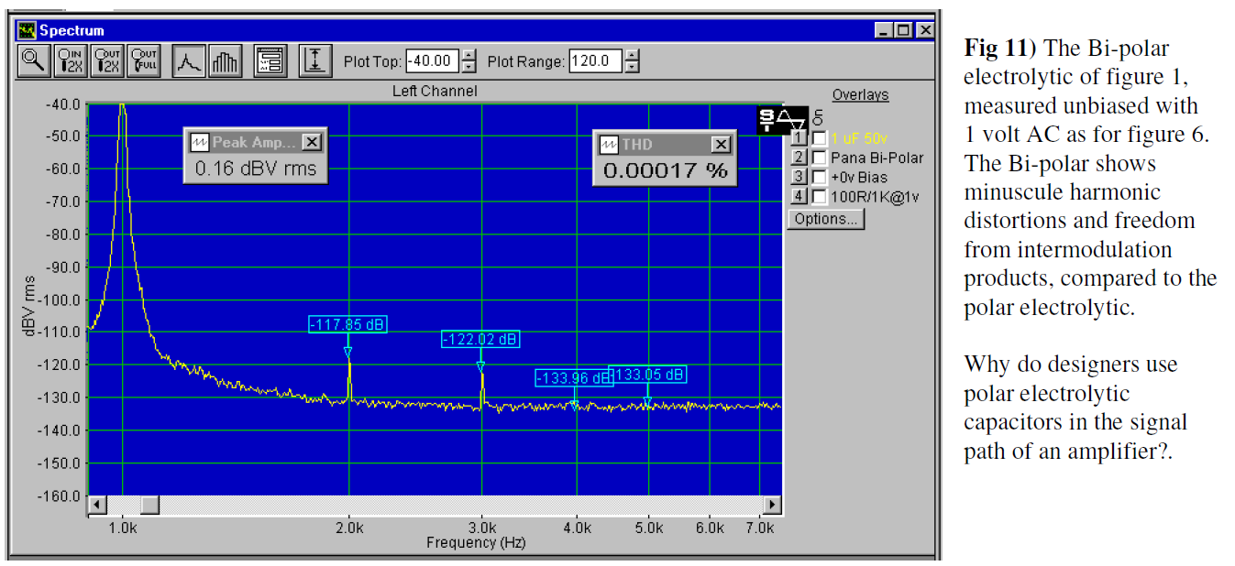This screenshot has width=1235, height=566.
Task: Select the -122.02 dB harmonic marker
Action: click(480, 339)
